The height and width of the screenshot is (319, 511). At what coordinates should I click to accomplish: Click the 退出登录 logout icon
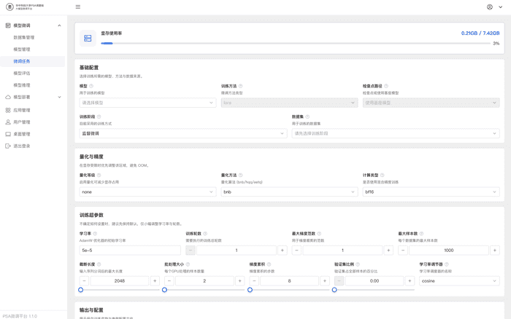(x=8, y=146)
